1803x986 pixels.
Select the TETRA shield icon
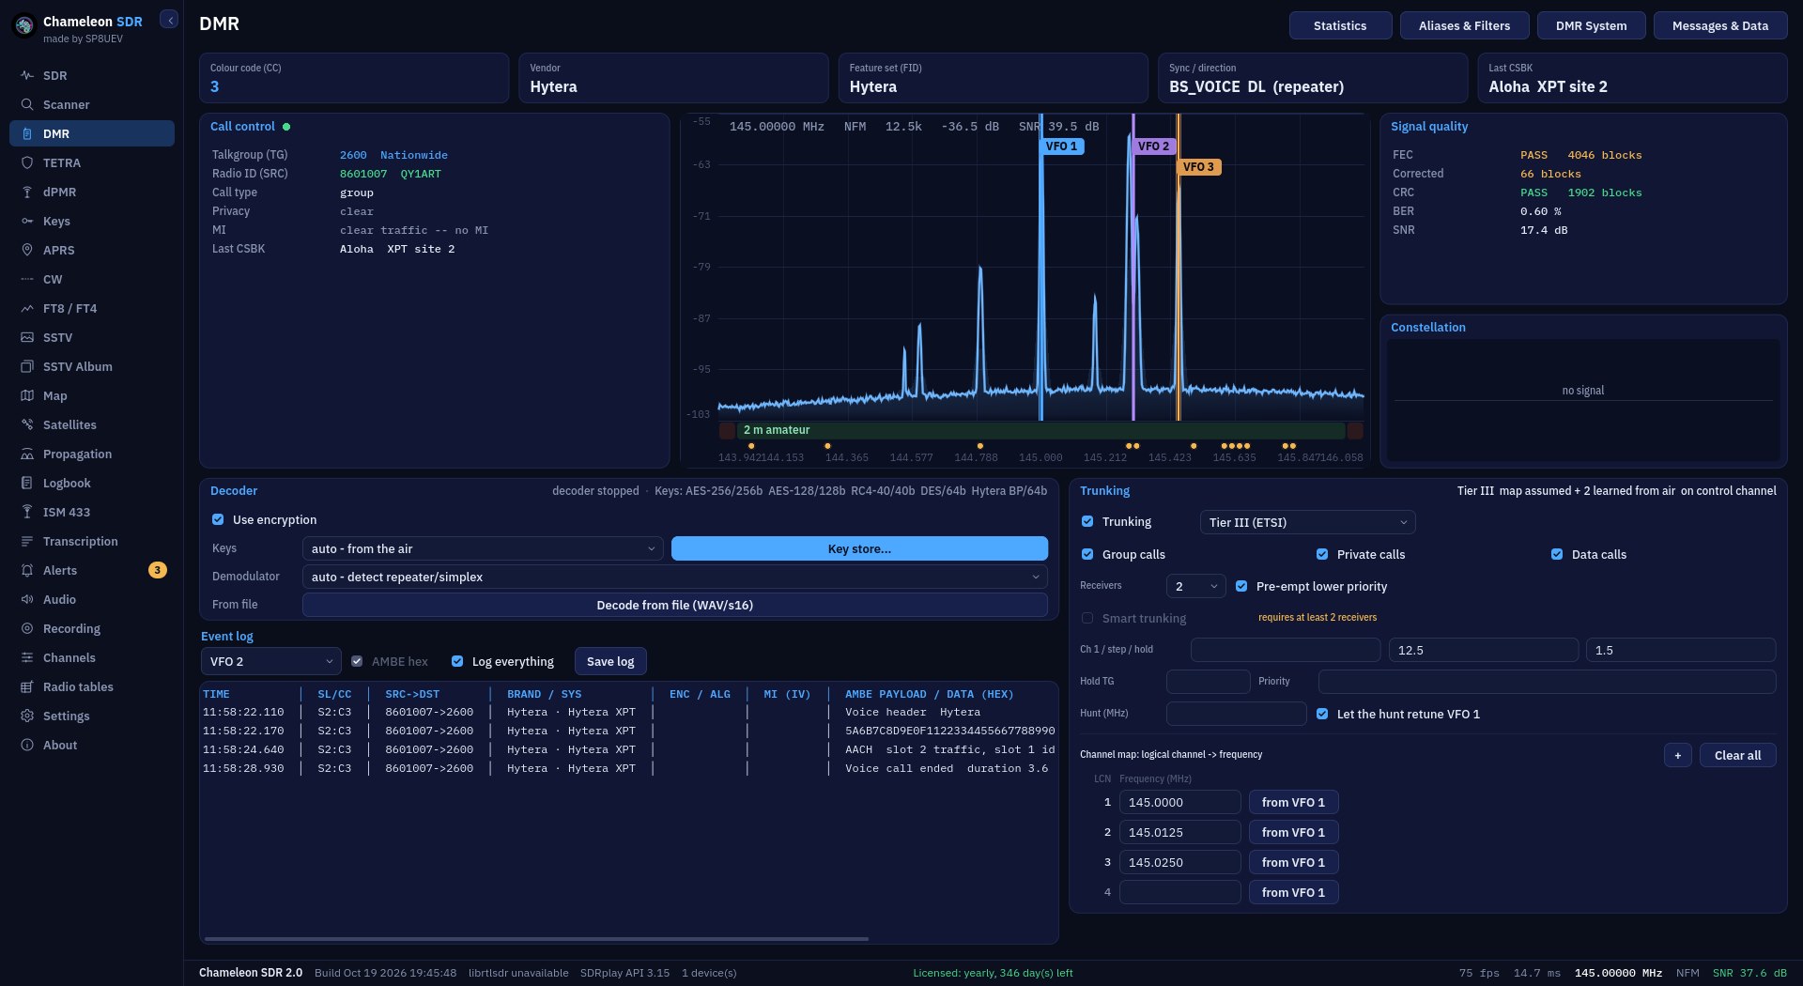pyautogui.click(x=27, y=162)
